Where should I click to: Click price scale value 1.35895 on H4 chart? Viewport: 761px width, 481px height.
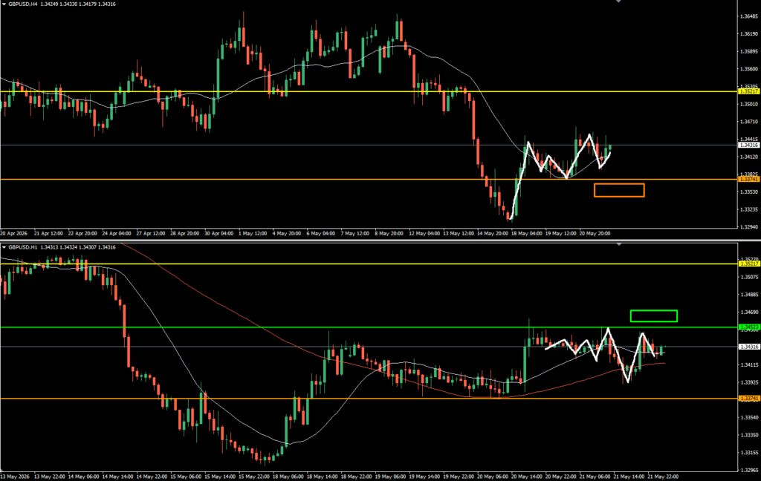click(x=748, y=51)
